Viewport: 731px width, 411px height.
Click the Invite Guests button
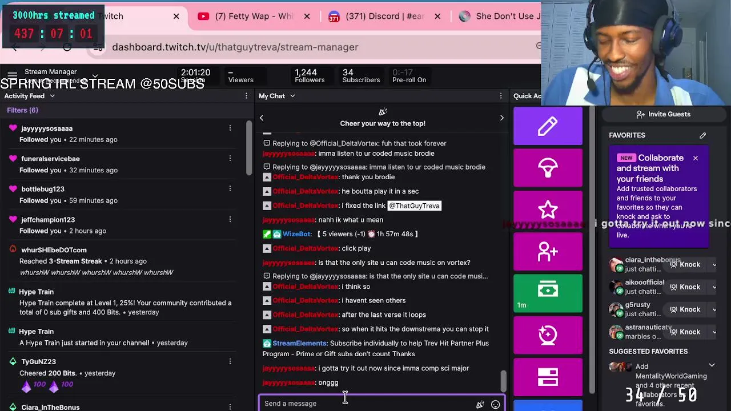point(663,114)
